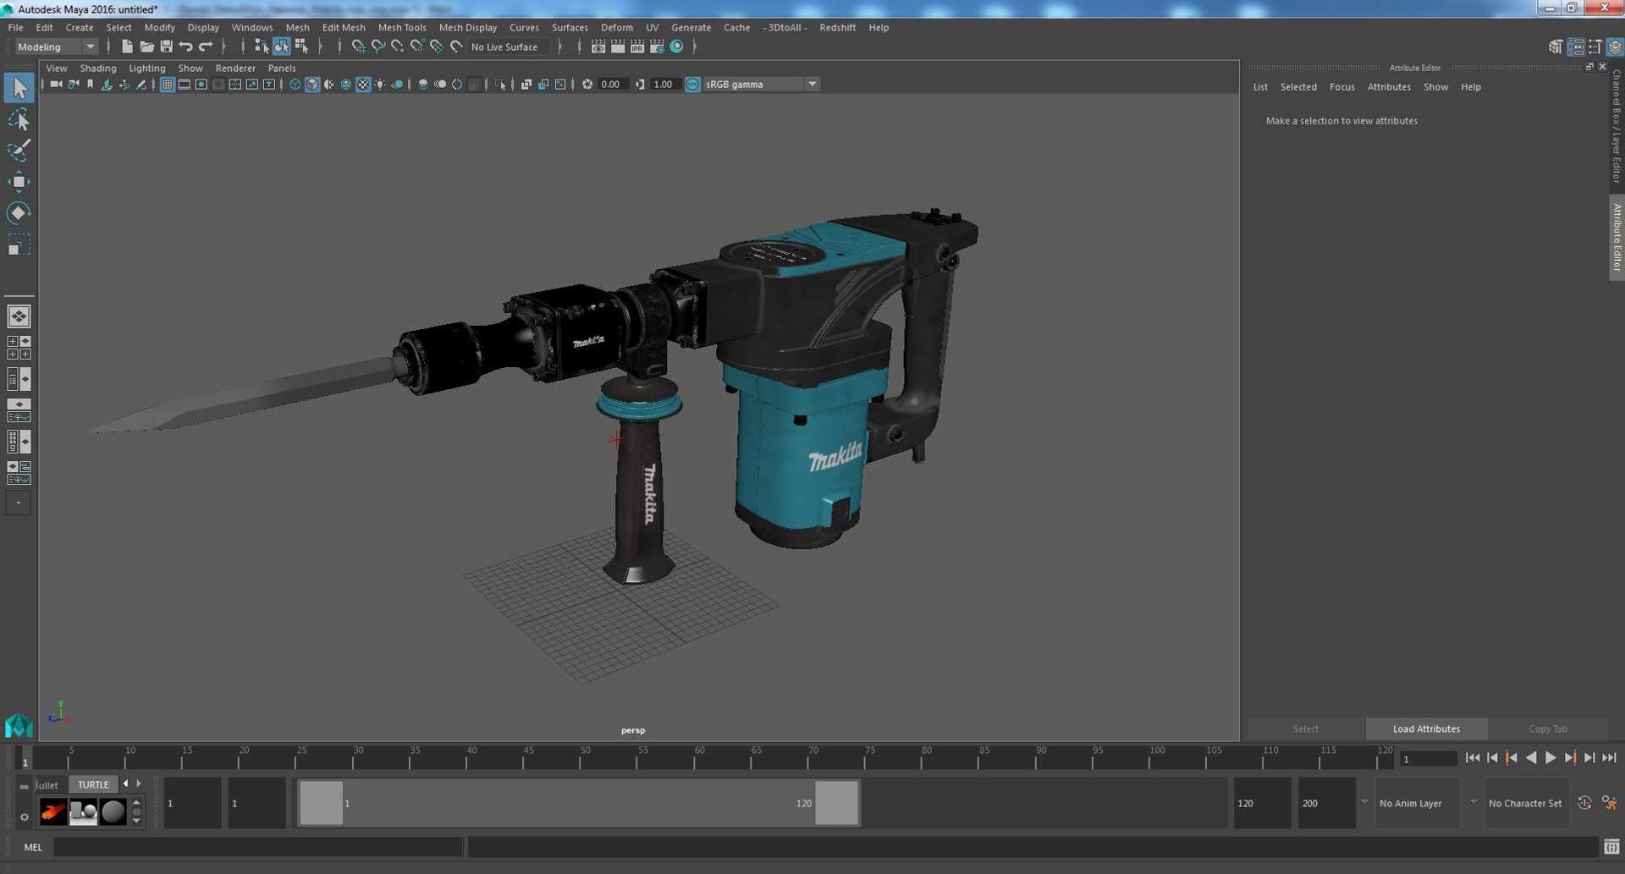The height and width of the screenshot is (874, 1625).
Task: Click the Copy Tab button
Action: point(1548,728)
